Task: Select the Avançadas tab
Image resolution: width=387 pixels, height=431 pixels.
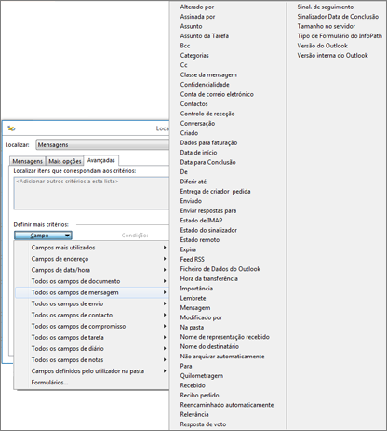Action: [101, 160]
